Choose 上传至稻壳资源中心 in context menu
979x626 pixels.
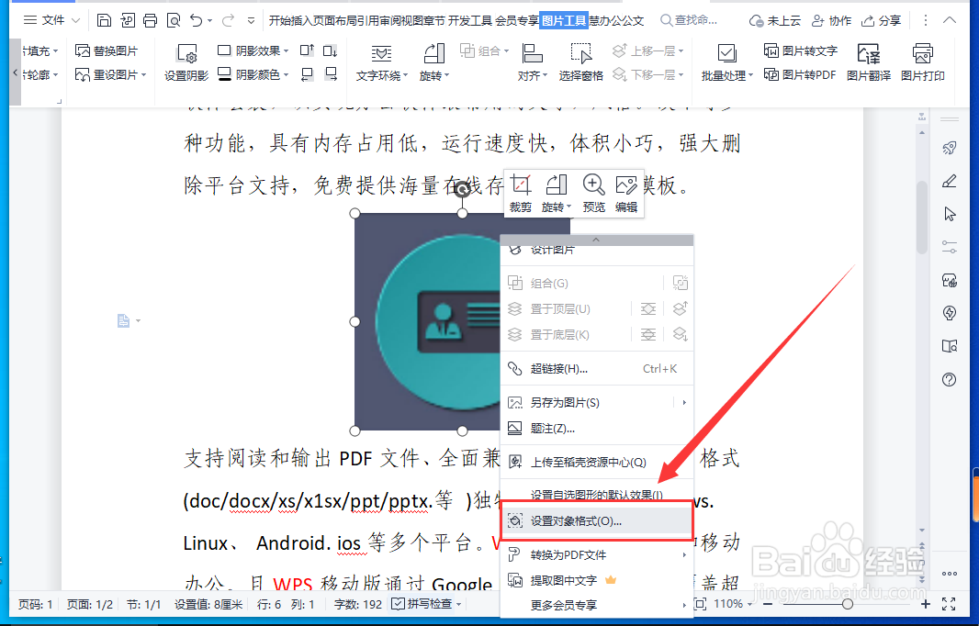click(597, 462)
